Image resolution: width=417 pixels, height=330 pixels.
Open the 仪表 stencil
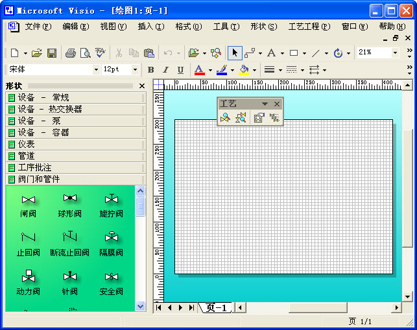coord(76,145)
